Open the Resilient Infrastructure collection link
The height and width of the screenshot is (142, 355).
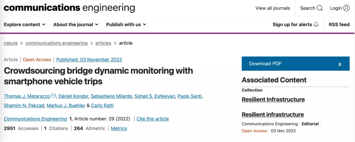tap(273, 99)
